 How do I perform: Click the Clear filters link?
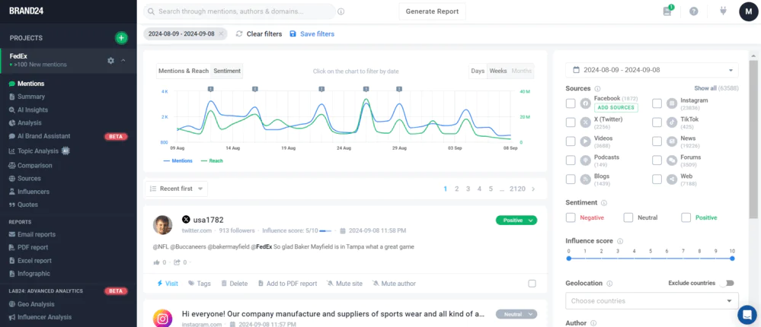[x=259, y=34]
